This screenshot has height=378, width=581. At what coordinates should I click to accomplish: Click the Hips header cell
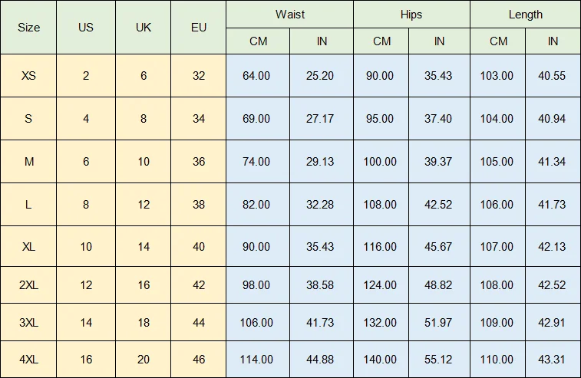coord(411,15)
